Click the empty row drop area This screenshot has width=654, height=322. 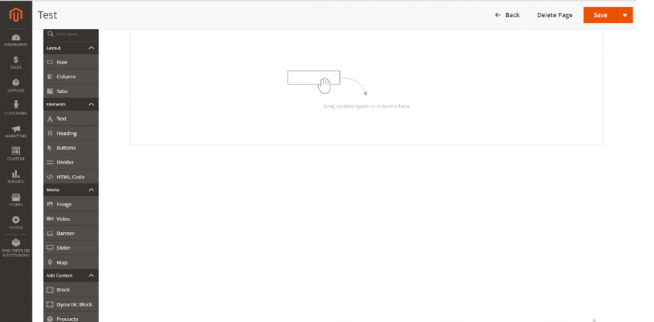(367, 87)
